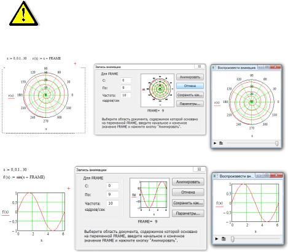Click Сохранить как... in lower dialog
The width and height of the screenshot is (288, 252).
pyautogui.click(x=188, y=203)
